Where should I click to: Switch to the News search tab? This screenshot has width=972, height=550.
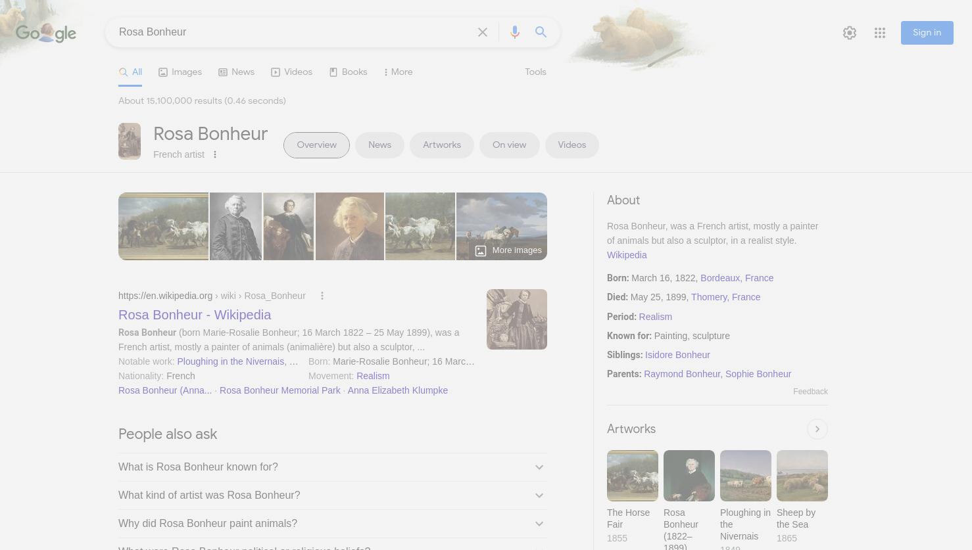pos(236,72)
